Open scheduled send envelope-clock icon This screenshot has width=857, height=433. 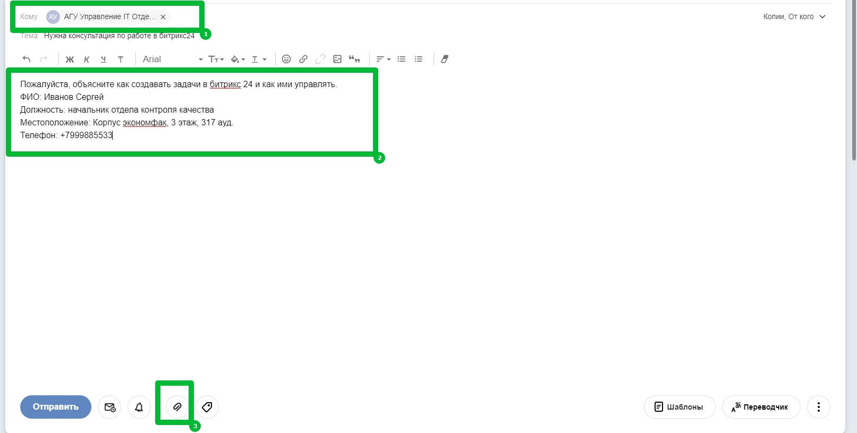[109, 407]
